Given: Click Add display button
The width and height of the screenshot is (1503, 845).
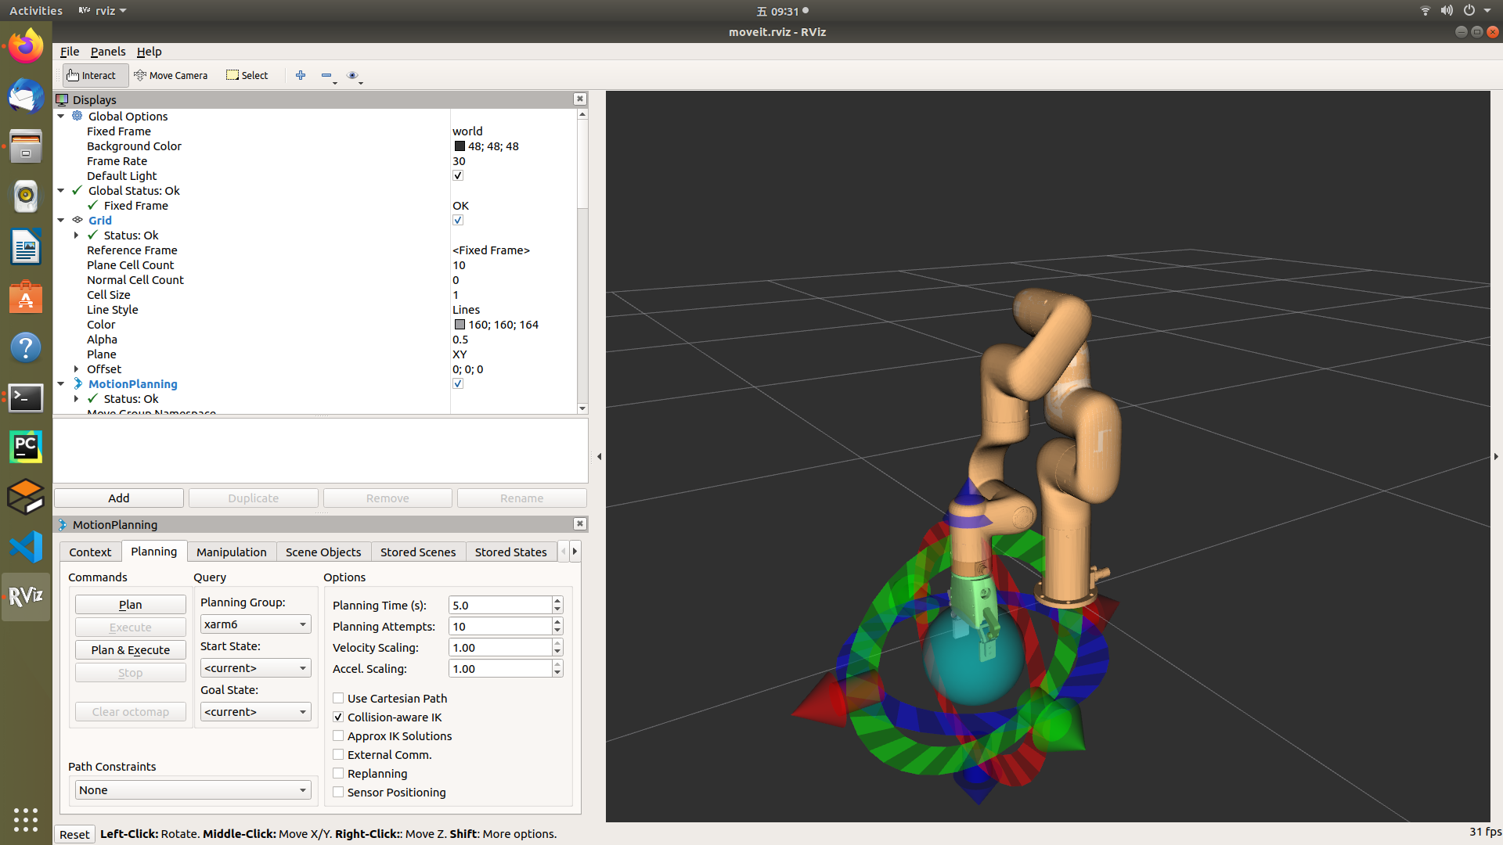Looking at the screenshot, I should tap(119, 498).
